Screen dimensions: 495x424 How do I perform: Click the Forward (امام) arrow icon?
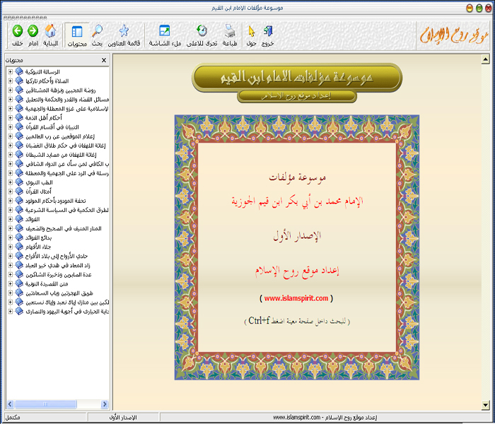pos(33,31)
